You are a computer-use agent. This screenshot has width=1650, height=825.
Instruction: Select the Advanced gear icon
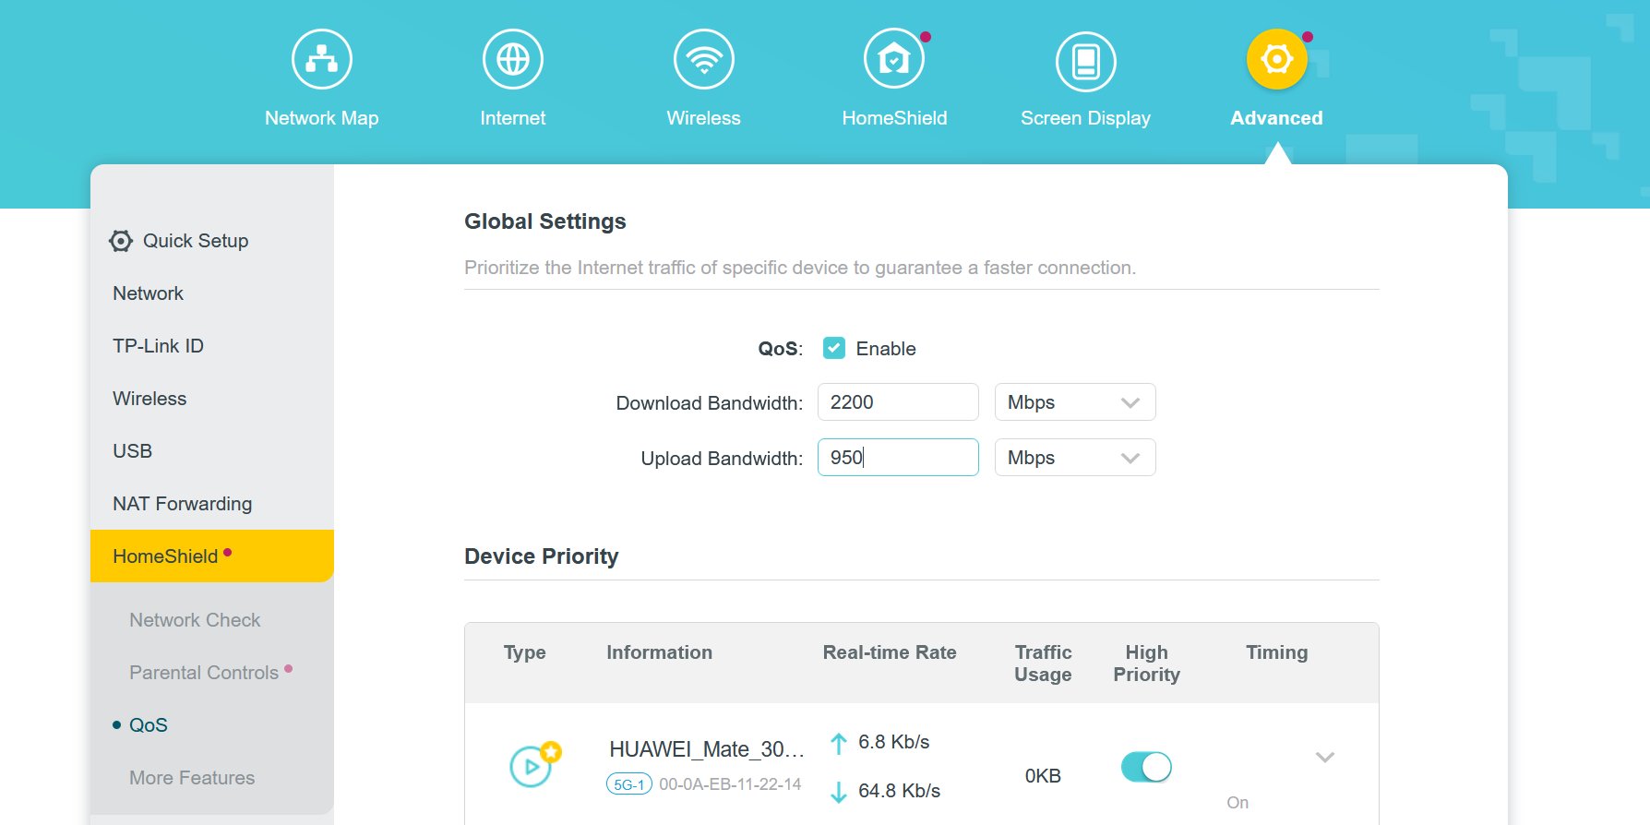coord(1276,59)
